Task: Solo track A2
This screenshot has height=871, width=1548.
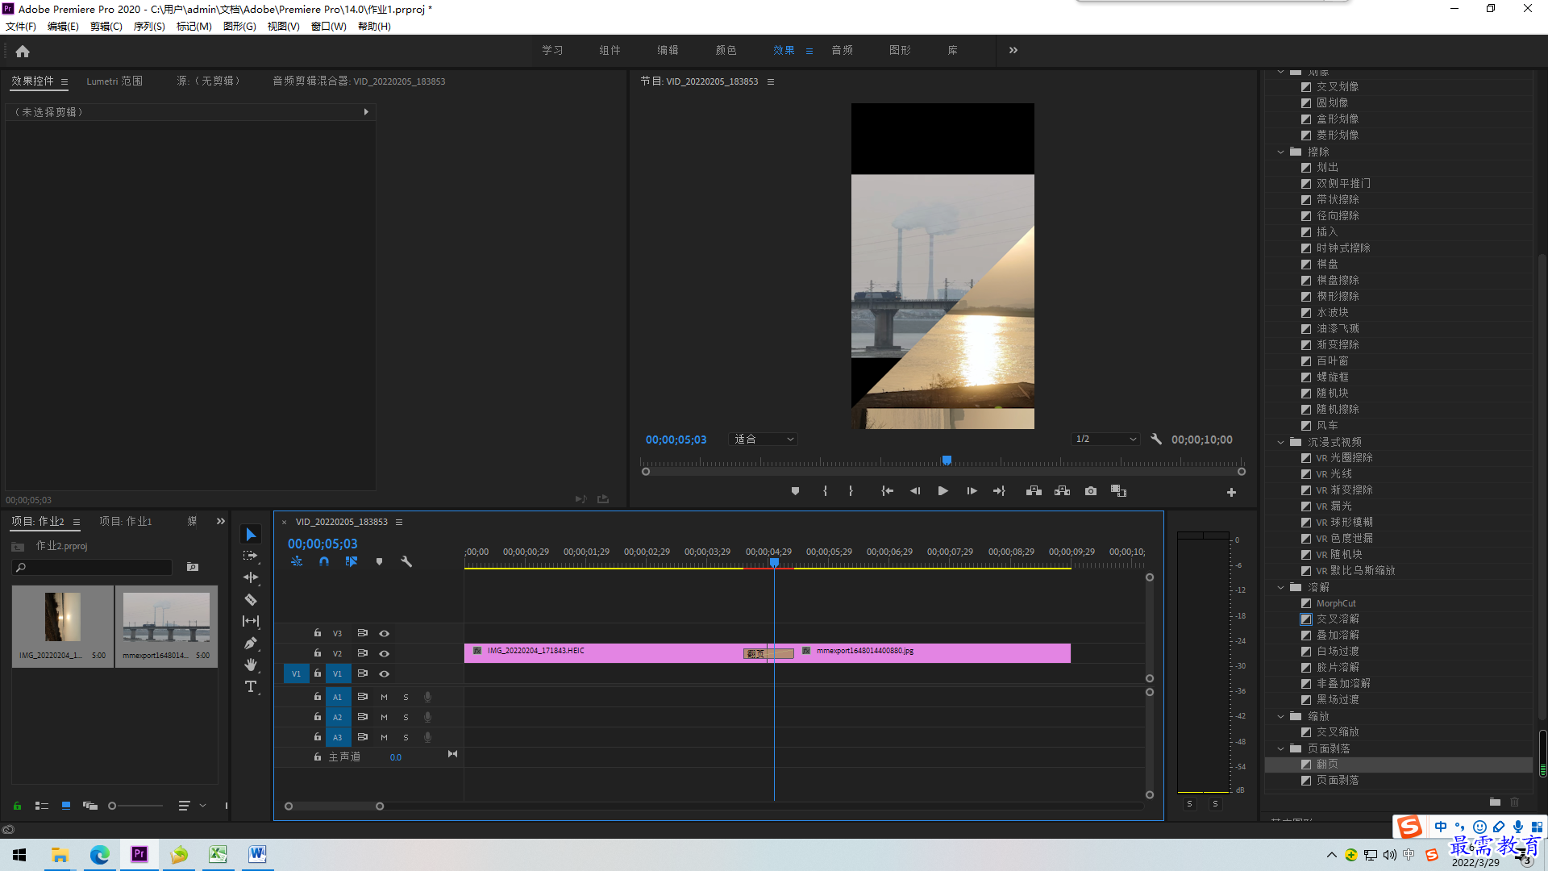Action: pos(406,717)
